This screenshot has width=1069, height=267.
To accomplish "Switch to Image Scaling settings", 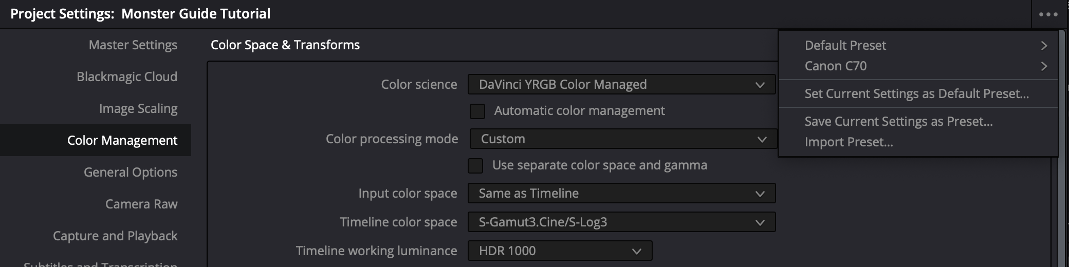I will pyautogui.click(x=138, y=109).
